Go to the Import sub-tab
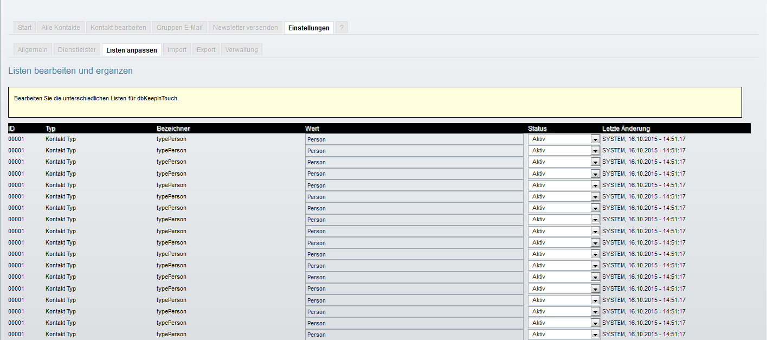Image resolution: width=767 pixels, height=340 pixels. pyautogui.click(x=177, y=50)
